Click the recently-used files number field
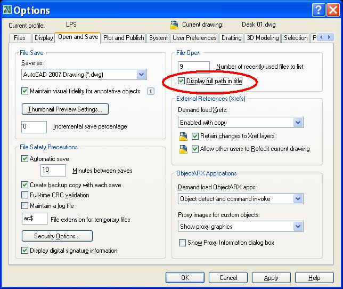The image size is (343, 289). coord(194,67)
